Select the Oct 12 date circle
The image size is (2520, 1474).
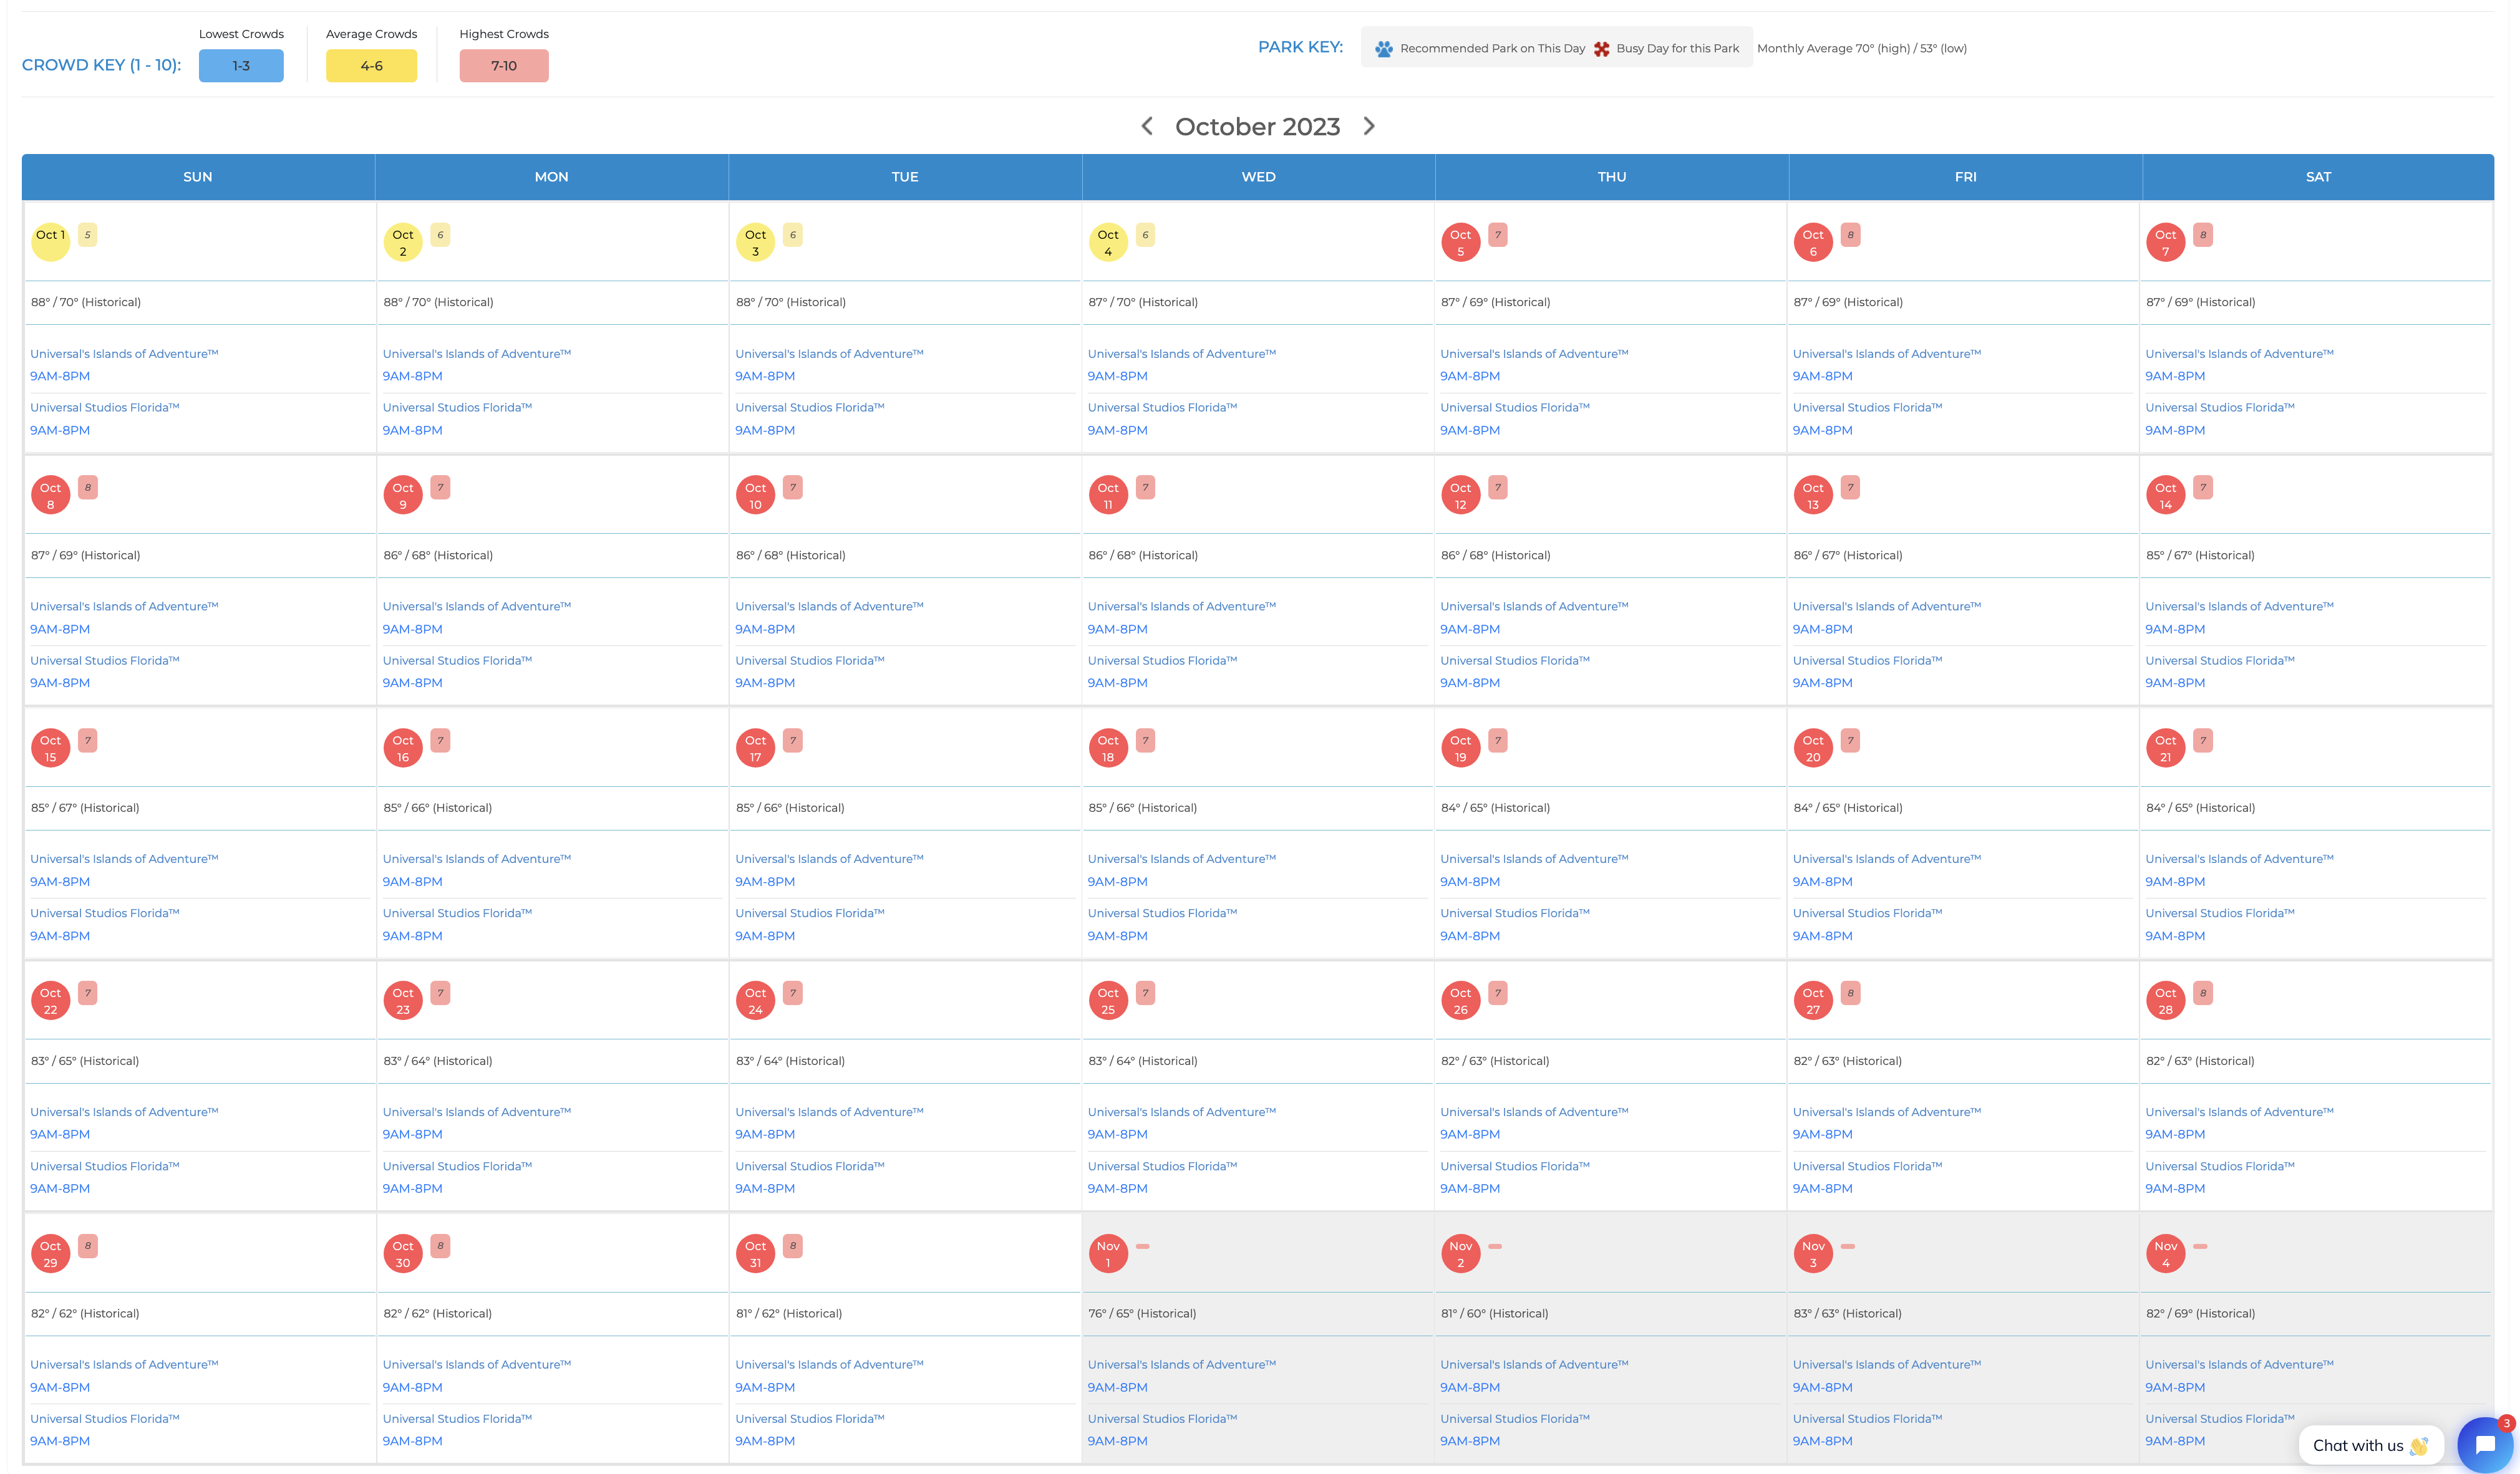click(x=1461, y=494)
